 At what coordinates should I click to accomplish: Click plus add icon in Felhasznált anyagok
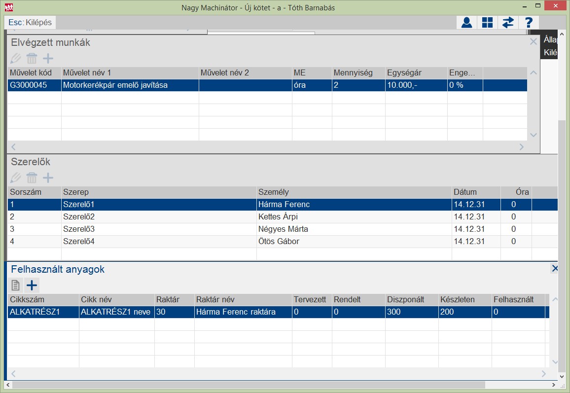(32, 286)
